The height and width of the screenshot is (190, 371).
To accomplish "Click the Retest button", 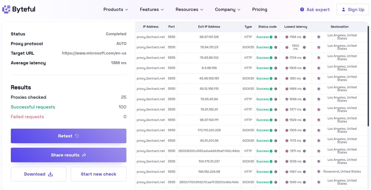I will point(69,136).
